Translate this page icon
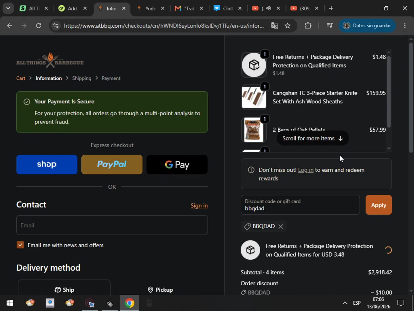414x311 pixels. click(x=274, y=26)
